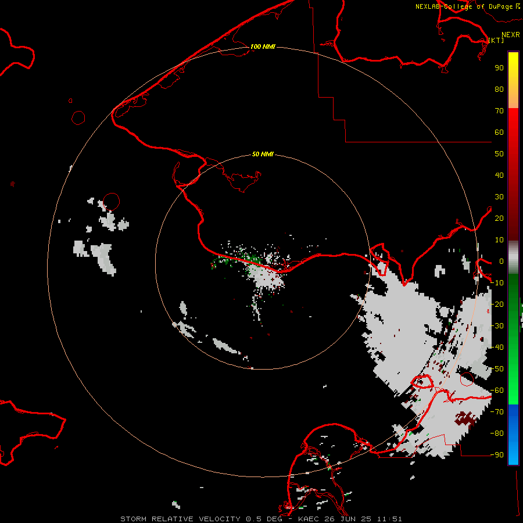523x523 pixels.
Task: Click the -60 value on the velocity scale
Action: 497,391
